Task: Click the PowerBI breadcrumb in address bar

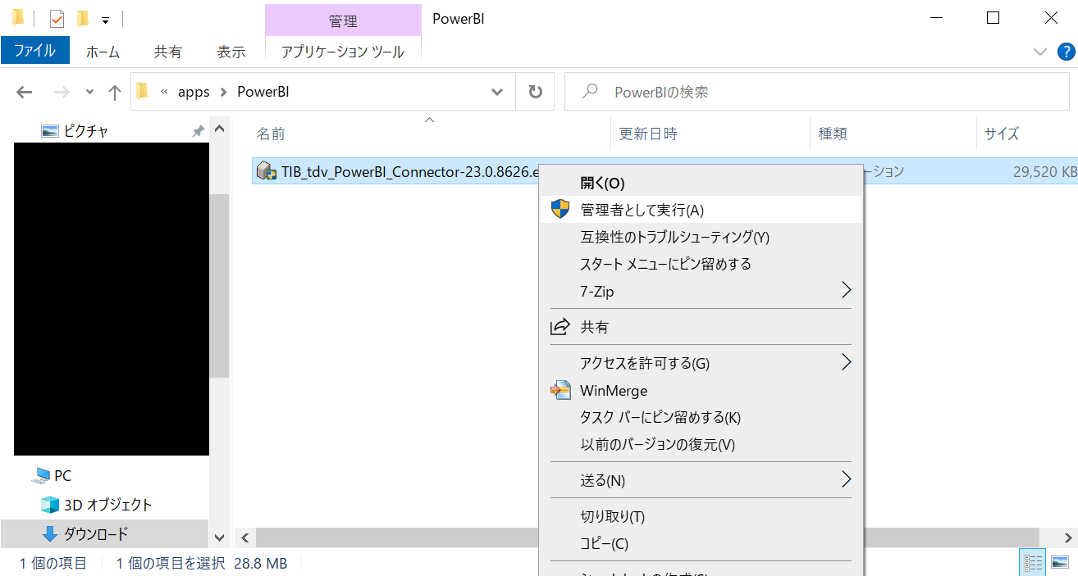Action: click(263, 93)
